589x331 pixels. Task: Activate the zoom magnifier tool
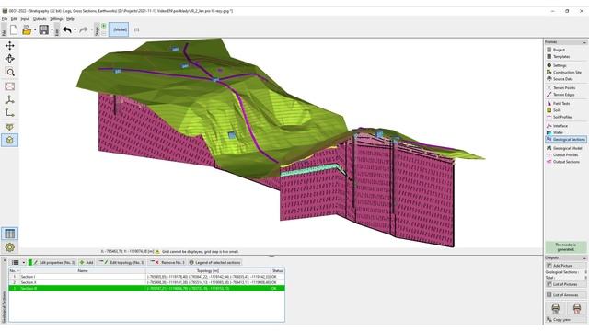[x=10, y=72]
